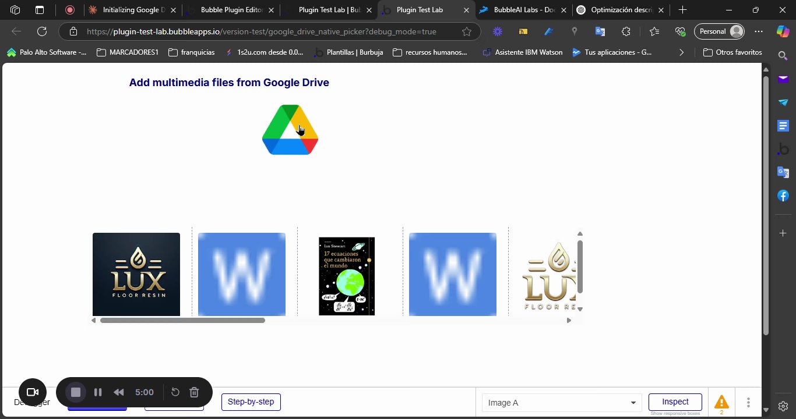Screen dimensions: 796x419
Task: Click the tab actions vertical tabs icon
Action: 40,10
